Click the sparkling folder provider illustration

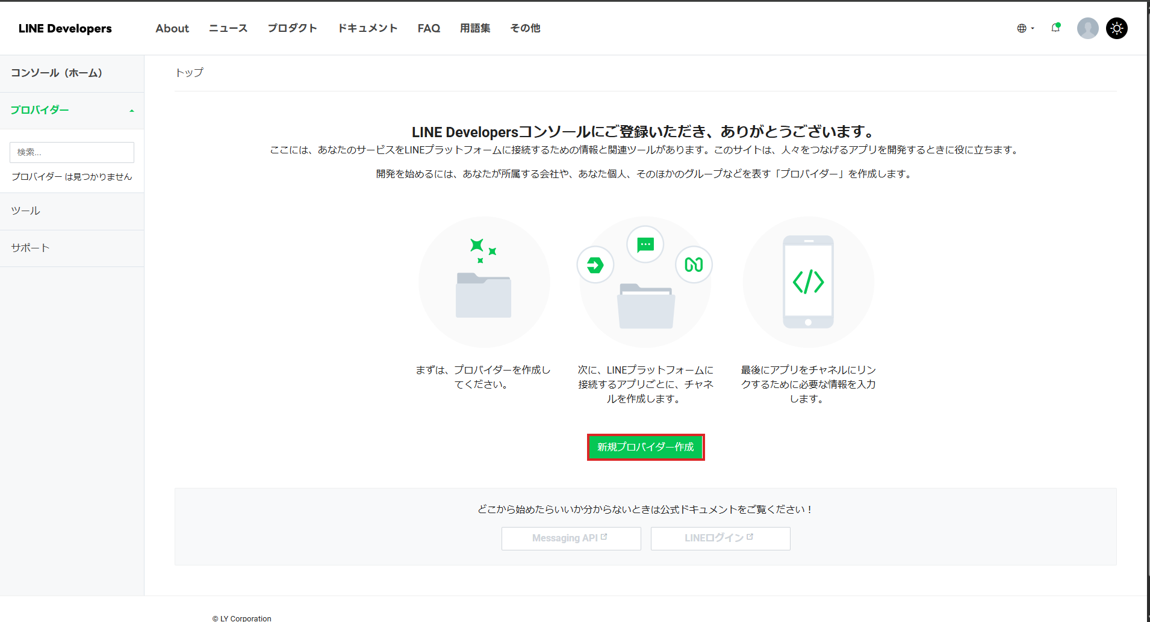click(484, 282)
